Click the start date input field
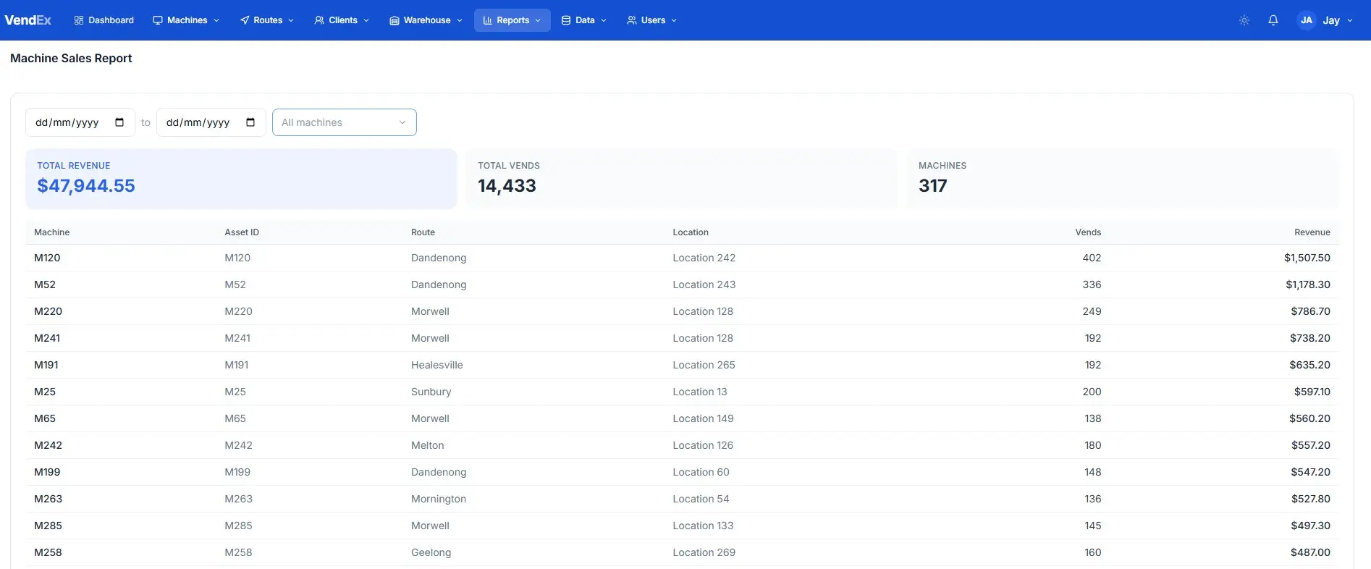The width and height of the screenshot is (1371, 569). coord(80,122)
